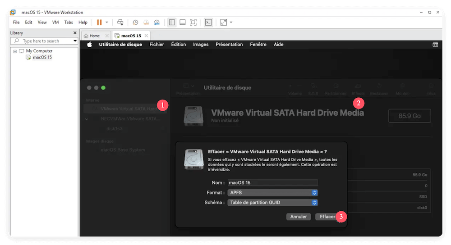Open the VM menu
The width and height of the screenshot is (451, 245).
[x=55, y=23]
